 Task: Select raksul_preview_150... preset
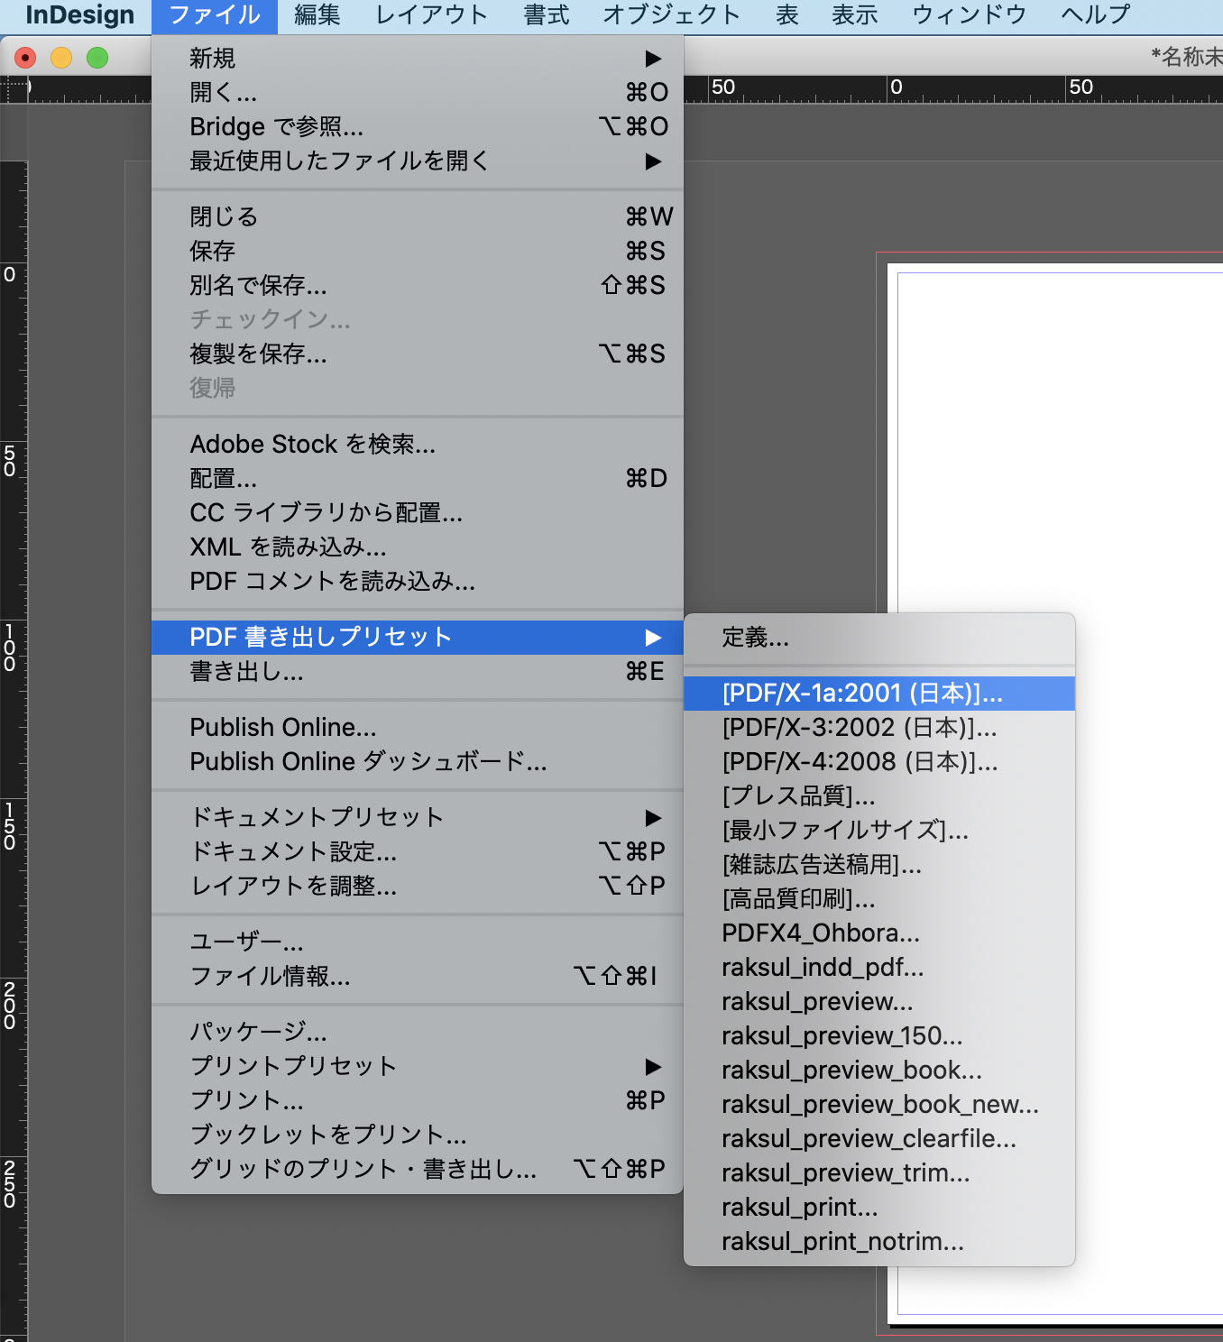[879, 1036]
